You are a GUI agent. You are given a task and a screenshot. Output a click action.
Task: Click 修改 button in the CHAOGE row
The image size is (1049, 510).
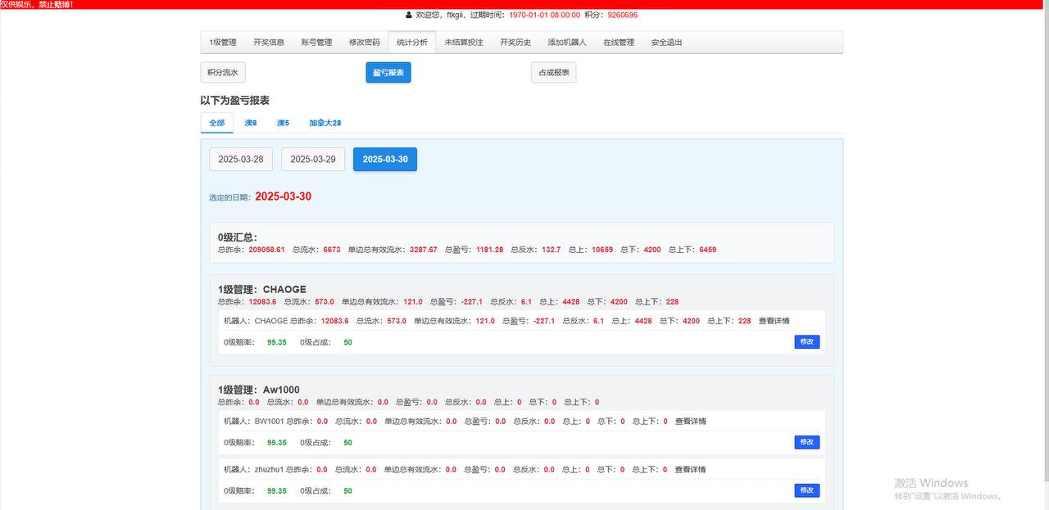coord(806,342)
